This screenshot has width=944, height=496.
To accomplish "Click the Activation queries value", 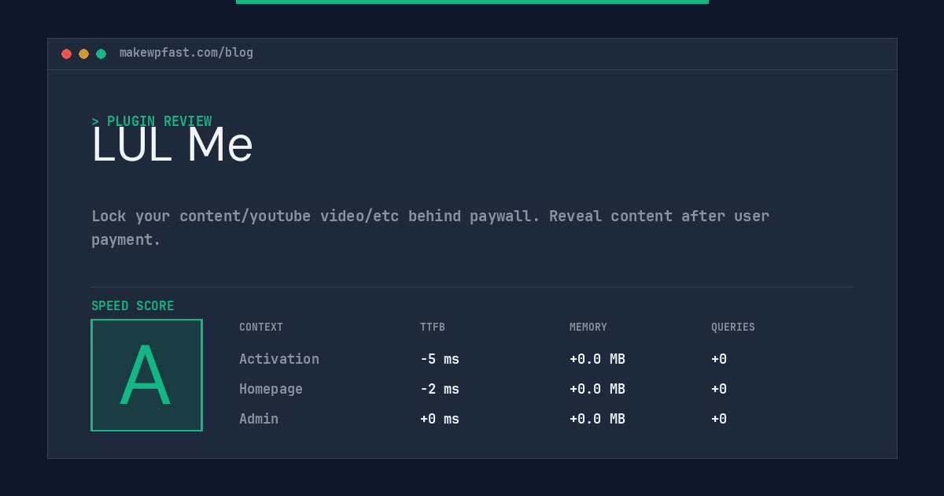I will (719, 359).
